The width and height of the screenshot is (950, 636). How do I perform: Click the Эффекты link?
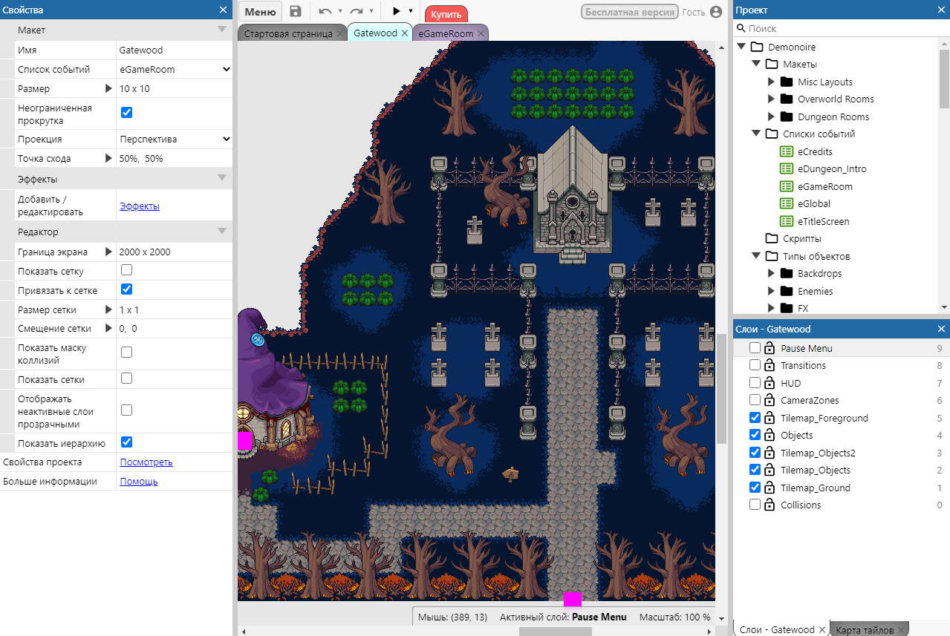click(140, 206)
